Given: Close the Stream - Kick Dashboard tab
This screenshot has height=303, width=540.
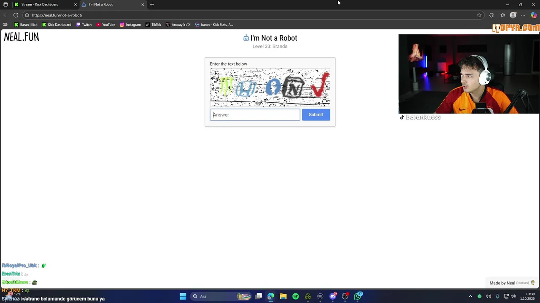Looking at the screenshot, I should [x=76, y=5].
